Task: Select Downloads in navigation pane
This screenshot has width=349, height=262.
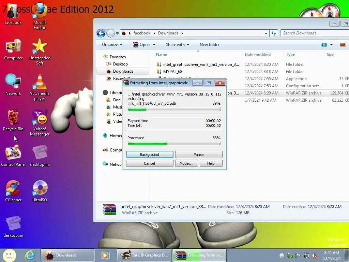Action: tap(123, 71)
